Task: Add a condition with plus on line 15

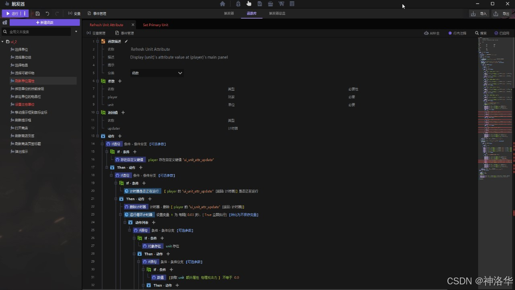Action: [135, 152]
